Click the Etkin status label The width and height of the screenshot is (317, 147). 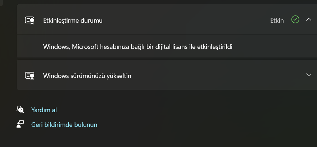coord(277,20)
